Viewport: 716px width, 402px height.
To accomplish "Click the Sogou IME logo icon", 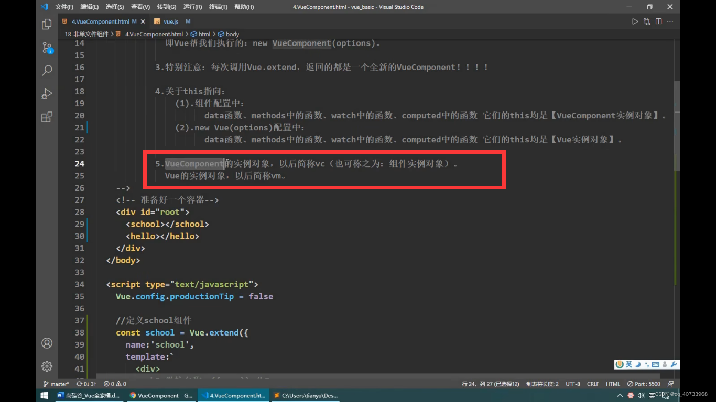I will pos(620,364).
